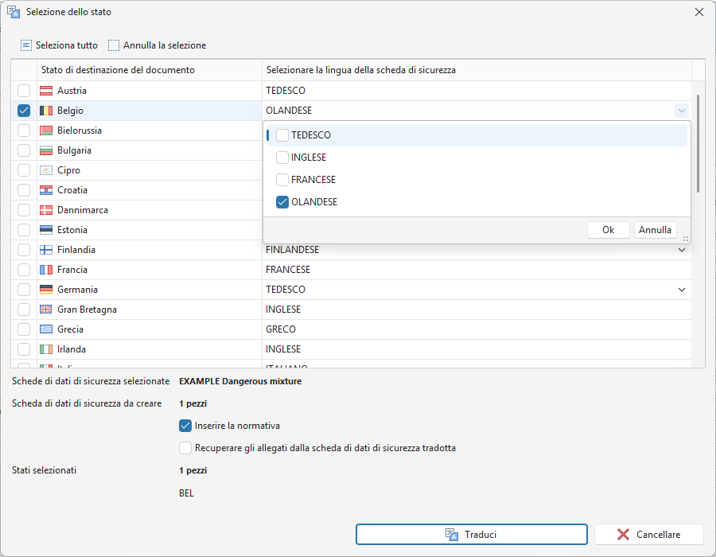
Task: Click the Austria flag icon
Action: [46, 91]
